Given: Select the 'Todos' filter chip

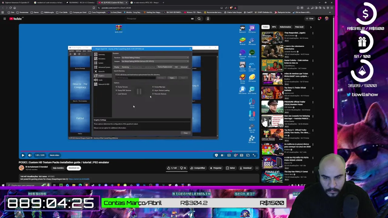Looking at the screenshot, I should tap(266, 27).
